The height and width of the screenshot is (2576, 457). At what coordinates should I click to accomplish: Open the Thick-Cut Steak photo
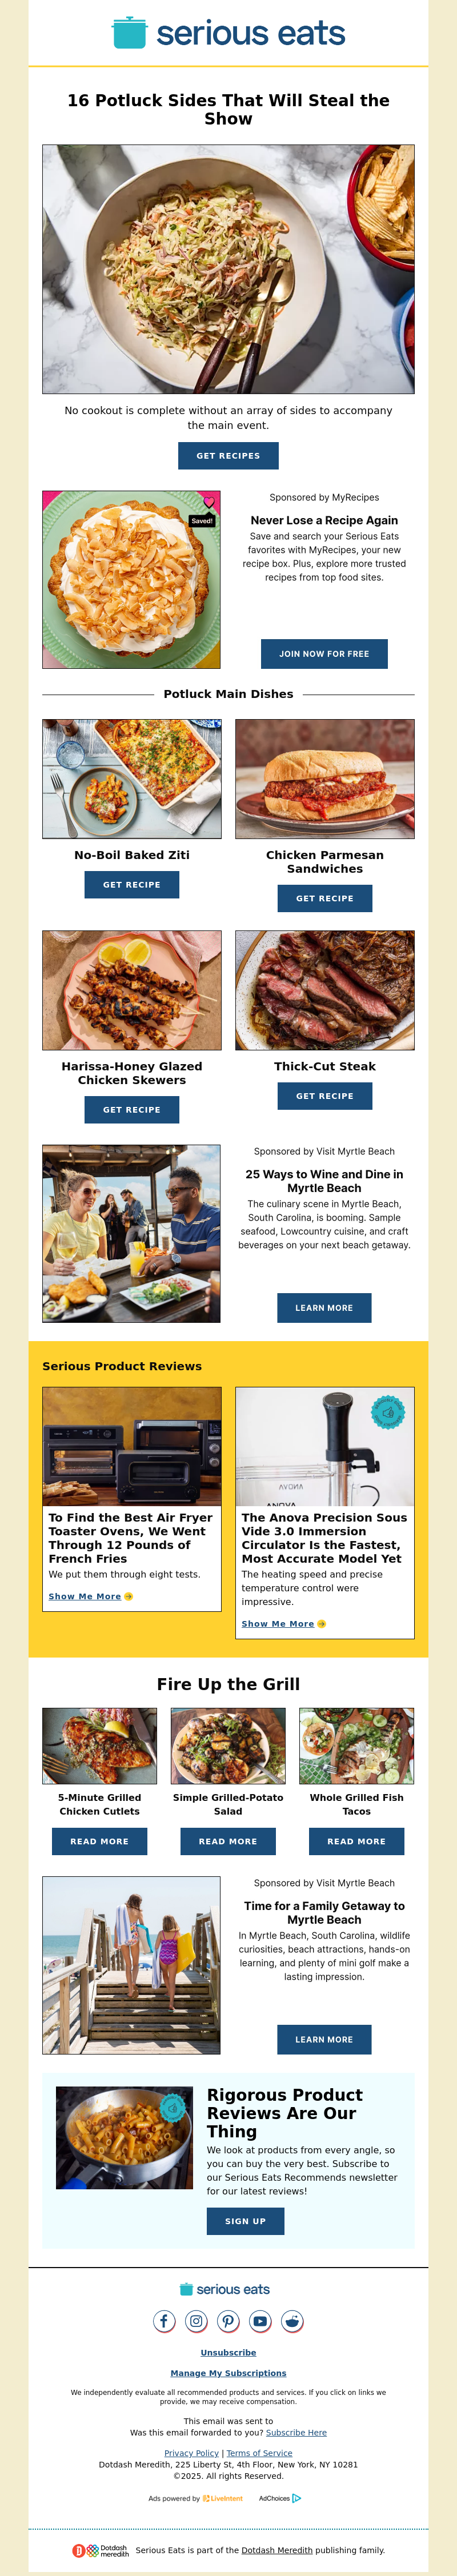point(325,990)
